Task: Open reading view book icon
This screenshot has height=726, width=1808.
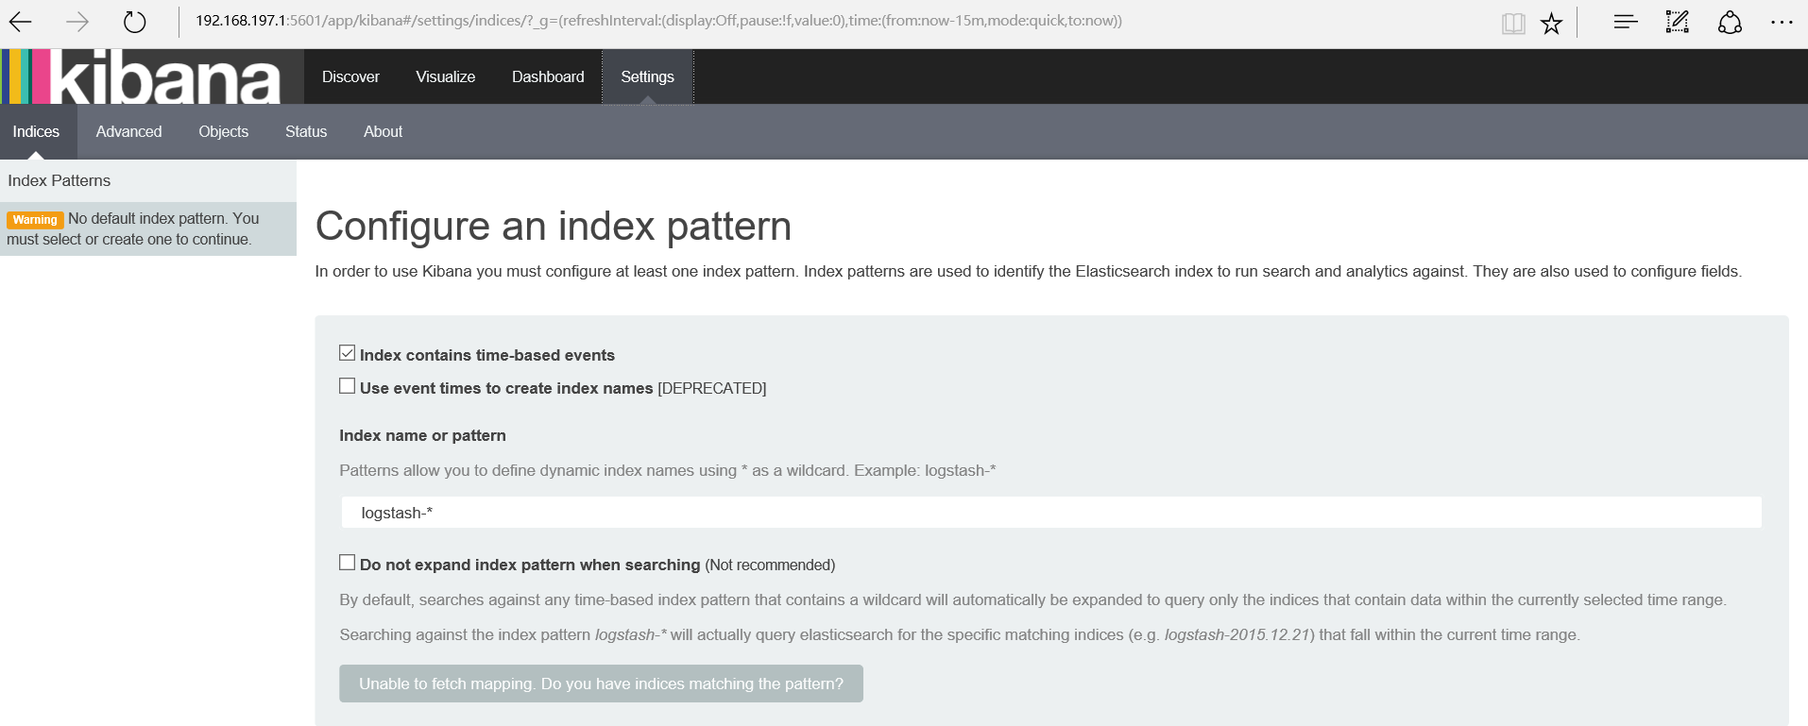Action: pyautogui.click(x=1513, y=24)
